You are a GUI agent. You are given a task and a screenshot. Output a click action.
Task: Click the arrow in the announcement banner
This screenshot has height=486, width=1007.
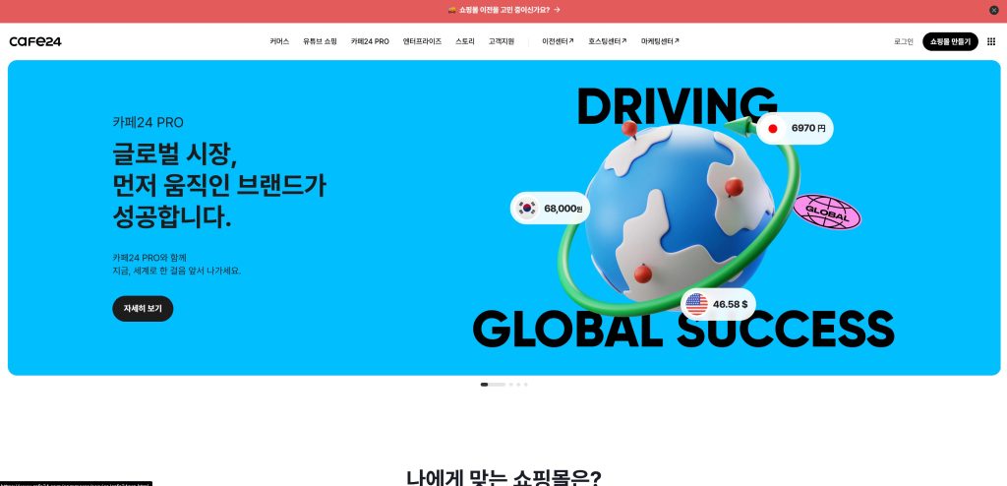coord(557,10)
